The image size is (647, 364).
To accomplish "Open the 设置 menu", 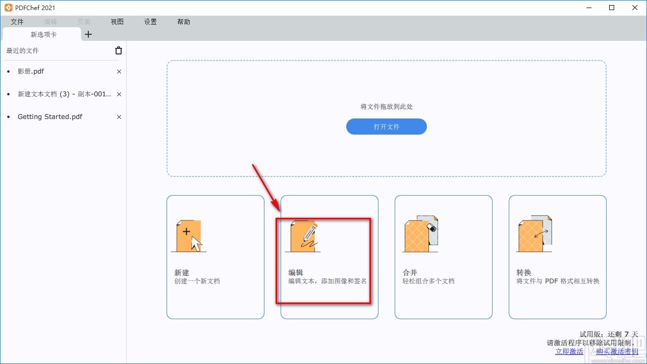I will (x=150, y=22).
